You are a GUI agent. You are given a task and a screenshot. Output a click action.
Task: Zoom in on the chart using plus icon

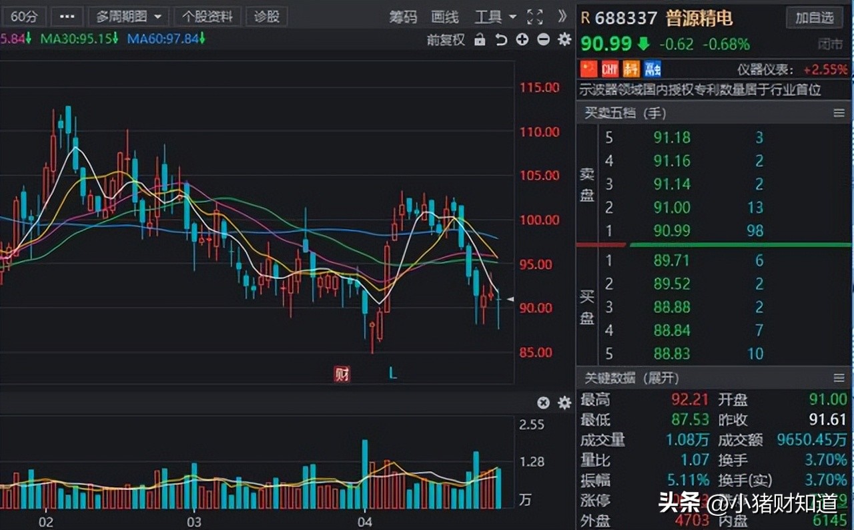point(522,39)
